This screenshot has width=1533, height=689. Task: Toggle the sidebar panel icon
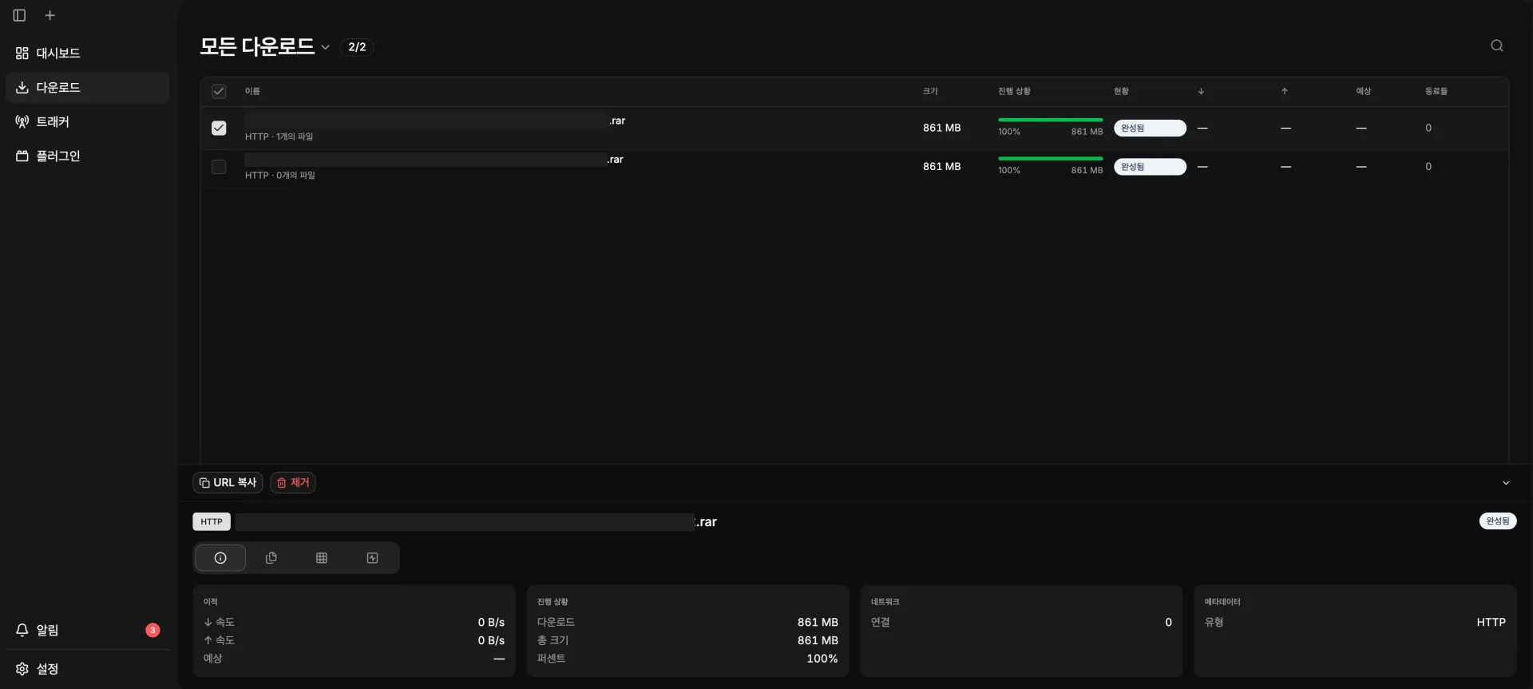(x=20, y=15)
